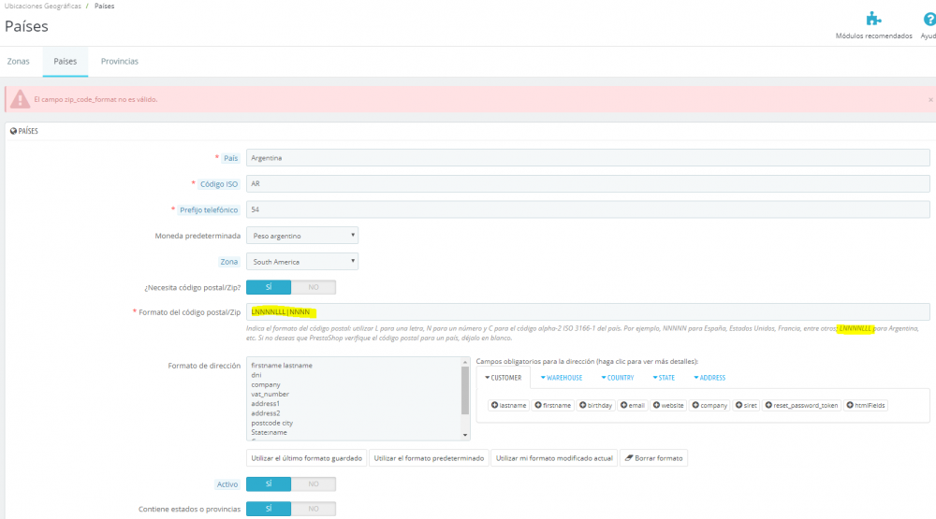Viewport: 936px width, 519px height.
Task: Add the company field with its plus icon
Action: coord(695,405)
